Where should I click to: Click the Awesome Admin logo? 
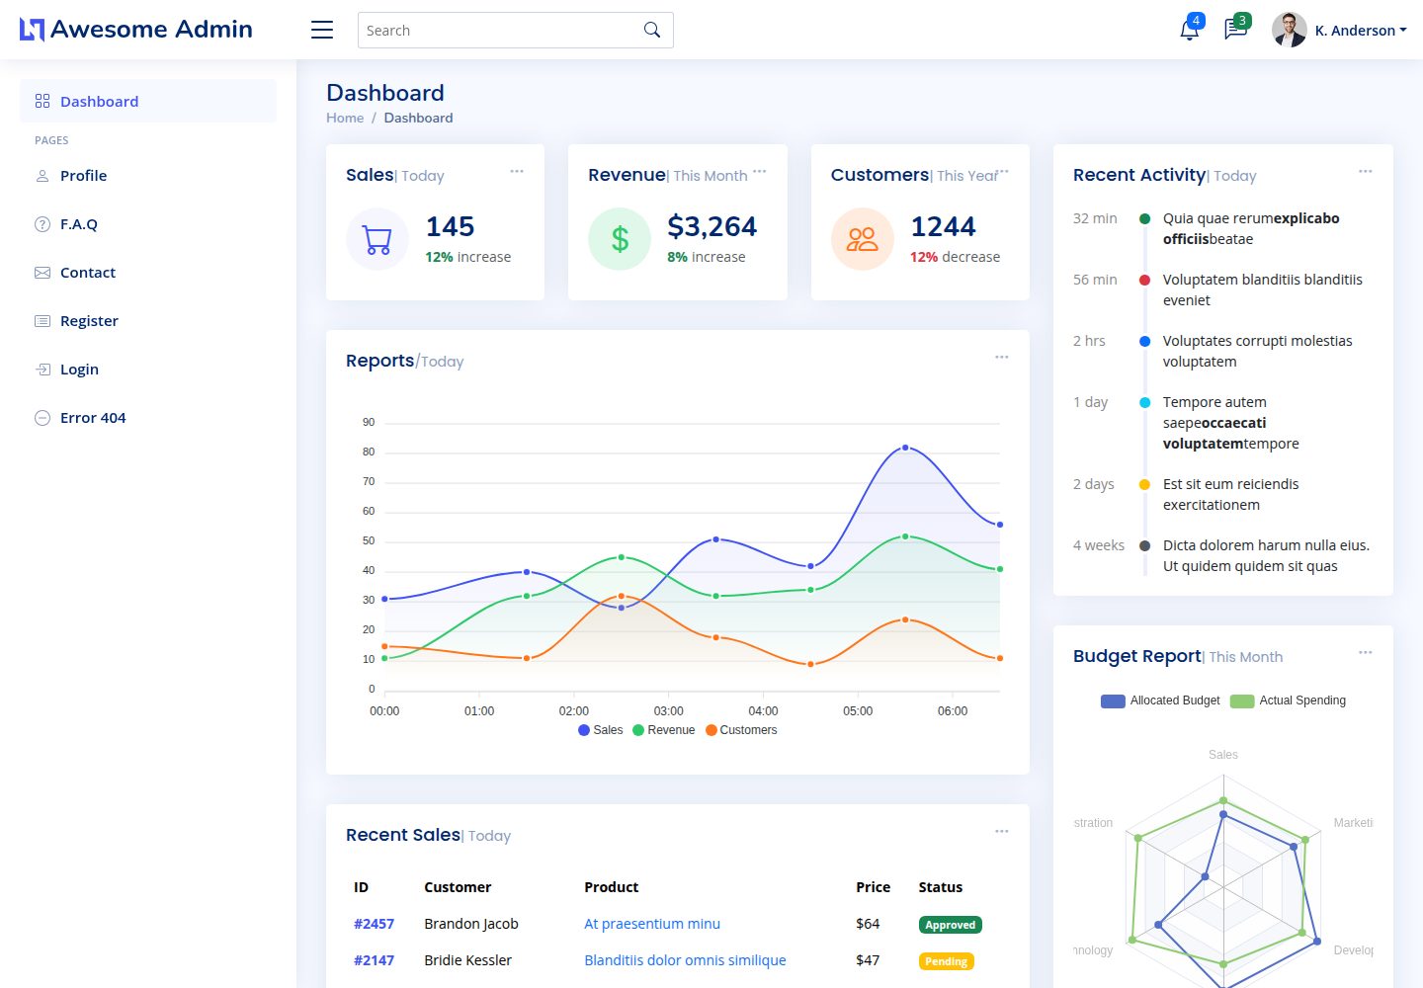coord(136,30)
